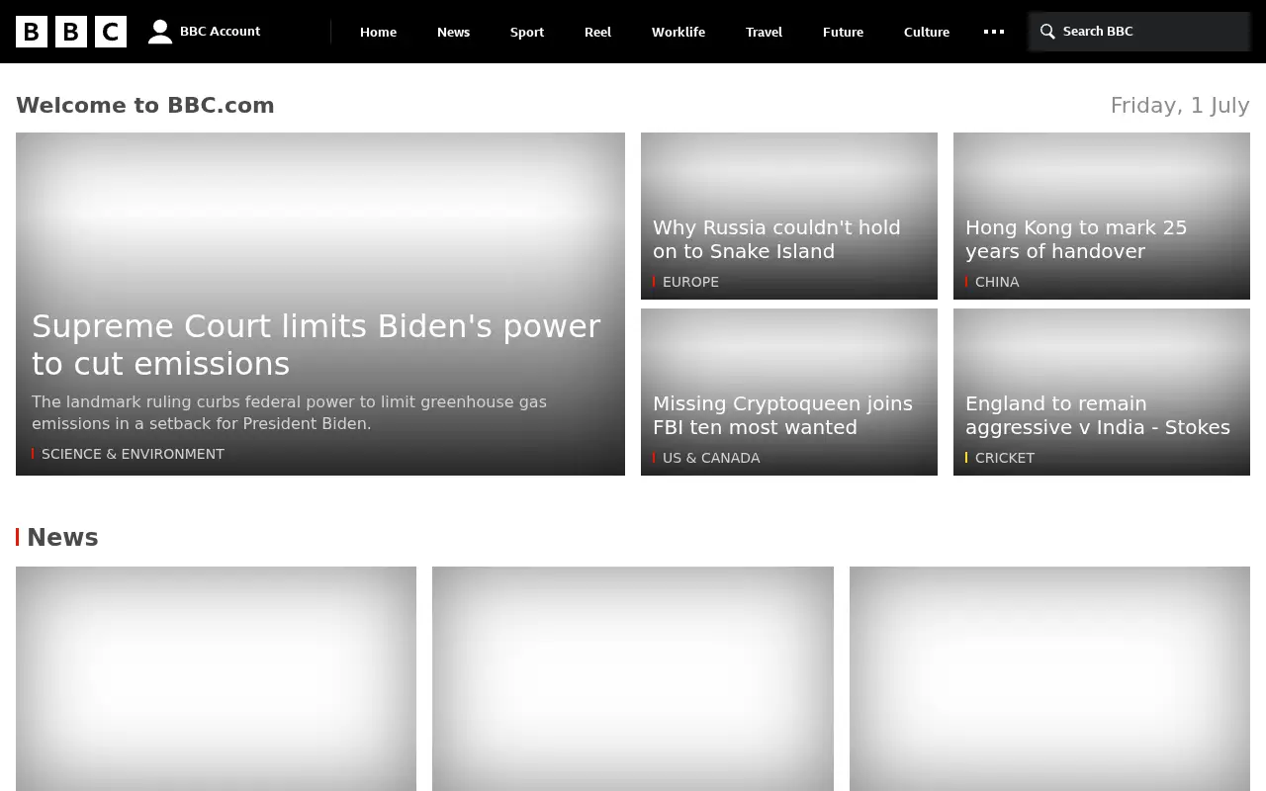Click the Science & Environment tag
This screenshot has width=1266, height=791.
(x=133, y=454)
